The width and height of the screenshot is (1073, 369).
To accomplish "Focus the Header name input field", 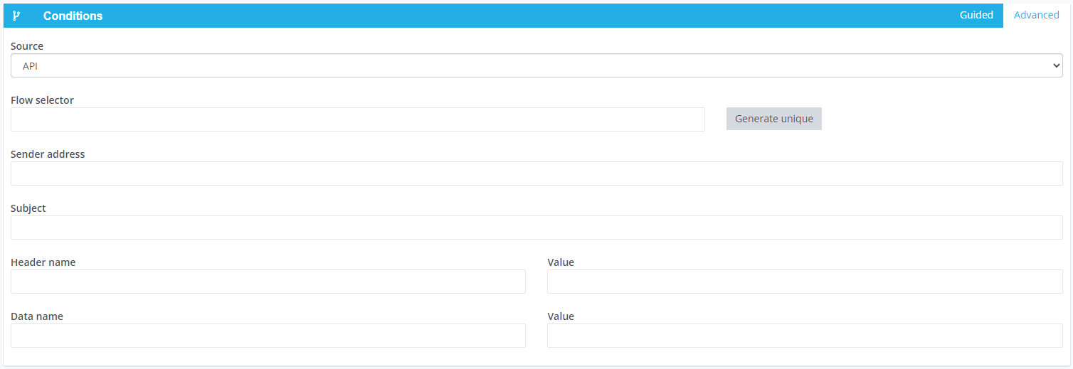I will click(x=268, y=282).
